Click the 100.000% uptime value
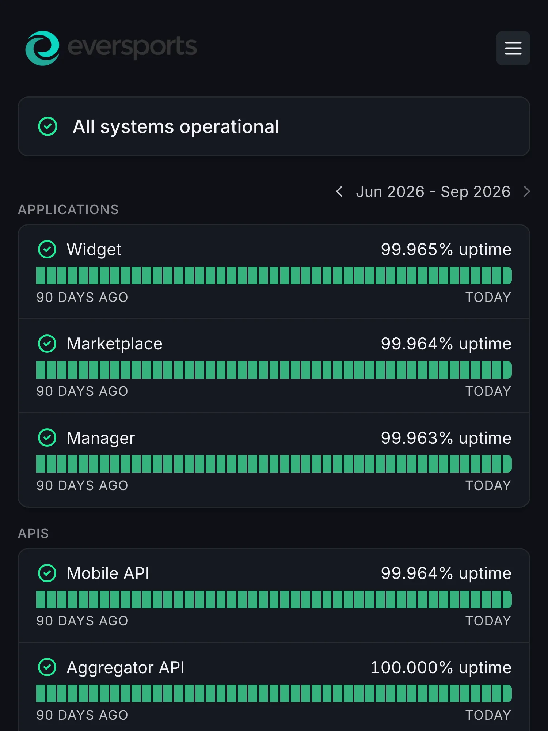The width and height of the screenshot is (548, 731). coord(441,667)
